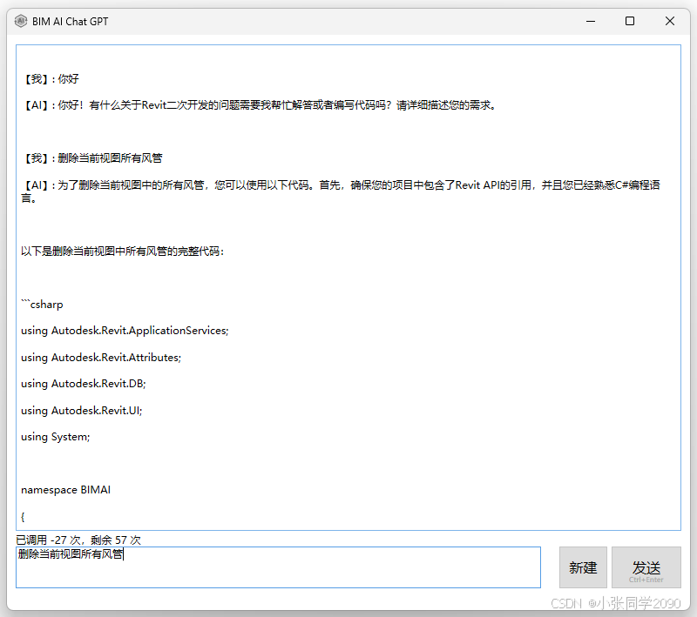697x617 pixels.
Task: Click the line '以下是删除当前视图中所有风管的完整代码'
Action: click(123, 251)
